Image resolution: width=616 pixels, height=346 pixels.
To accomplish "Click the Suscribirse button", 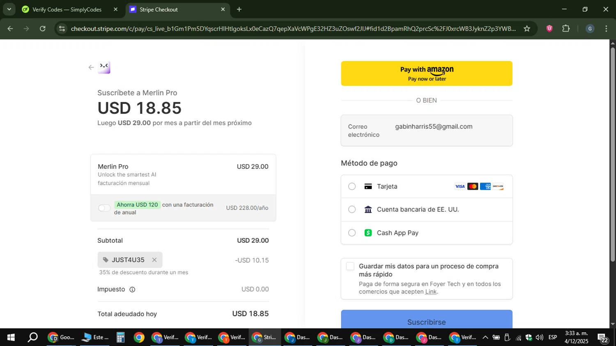I will pyautogui.click(x=427, y=319).
